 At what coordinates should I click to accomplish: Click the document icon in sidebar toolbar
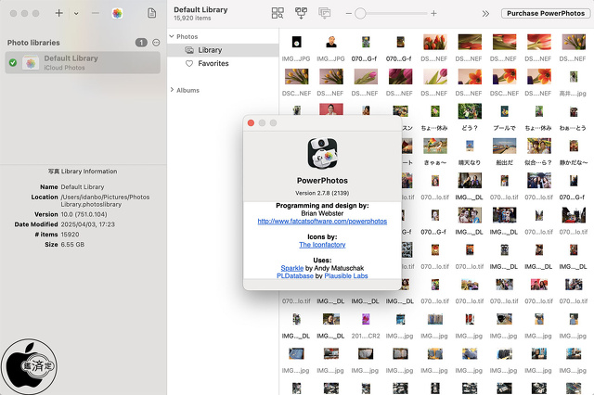pos(151,14)
